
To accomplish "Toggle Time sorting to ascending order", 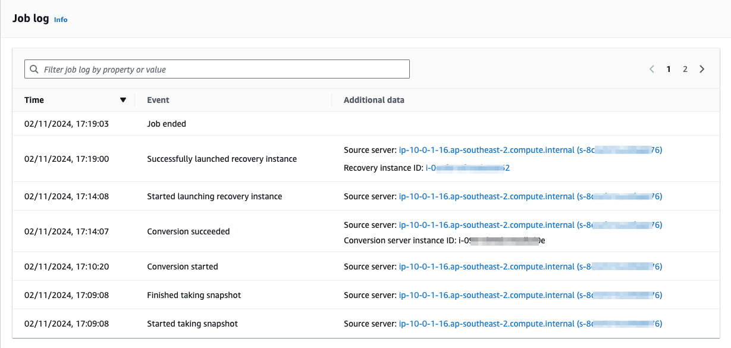I will point(123,99).
